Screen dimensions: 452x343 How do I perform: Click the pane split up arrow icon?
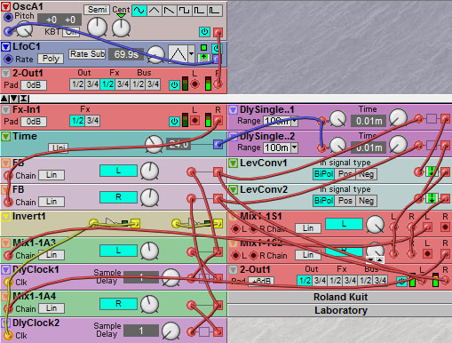click(4, 98)
